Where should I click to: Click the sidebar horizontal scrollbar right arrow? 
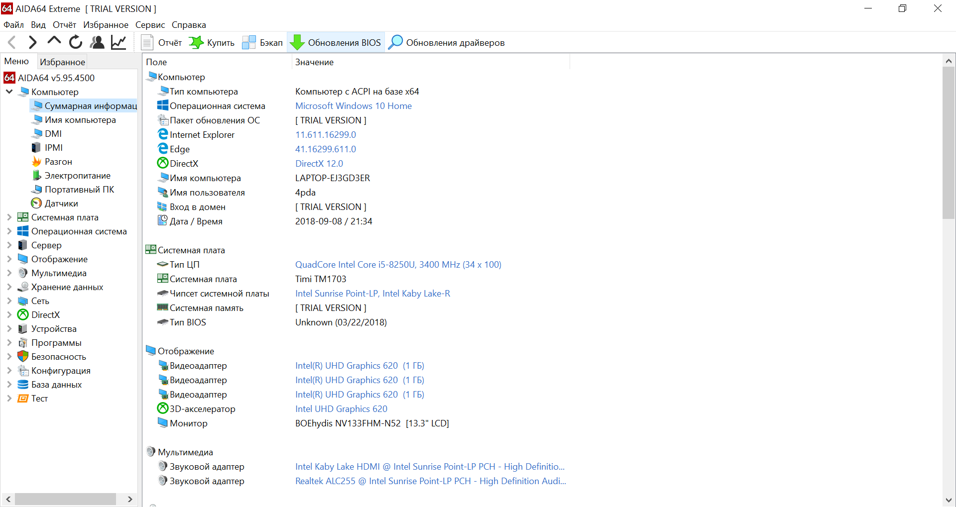(130, 499)
